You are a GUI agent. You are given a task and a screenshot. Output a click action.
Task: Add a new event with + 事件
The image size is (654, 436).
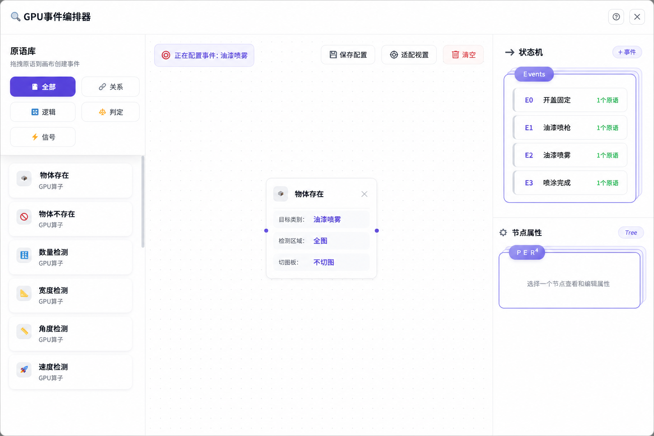(x=627, y=52)
